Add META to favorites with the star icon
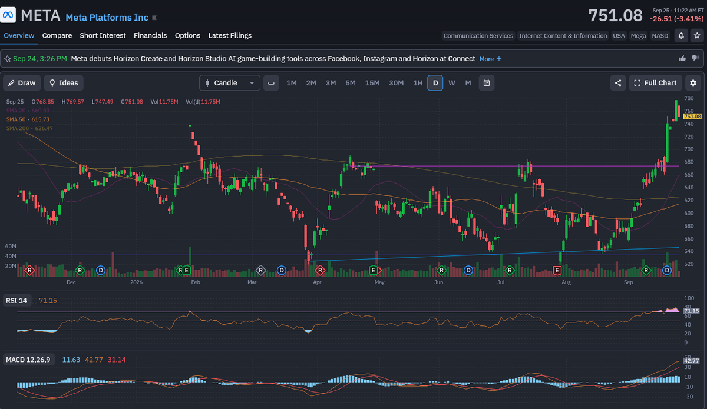The height and width of the screenshot is (409, 707). (696, 35)
